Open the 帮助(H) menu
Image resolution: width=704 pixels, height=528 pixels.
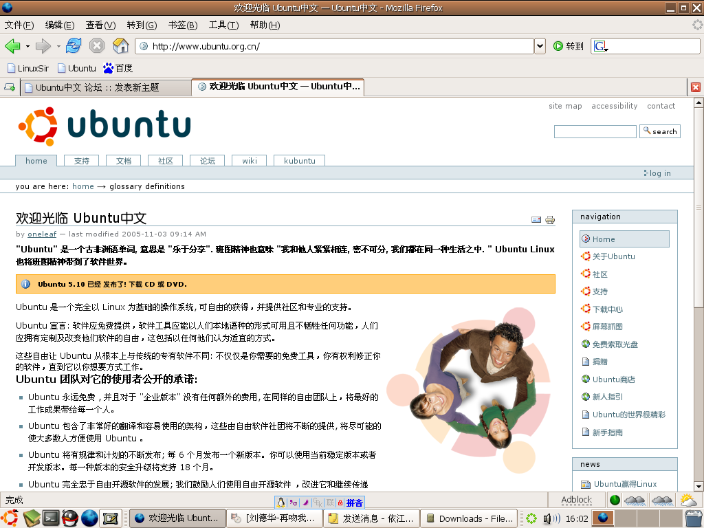click(265, 25)
